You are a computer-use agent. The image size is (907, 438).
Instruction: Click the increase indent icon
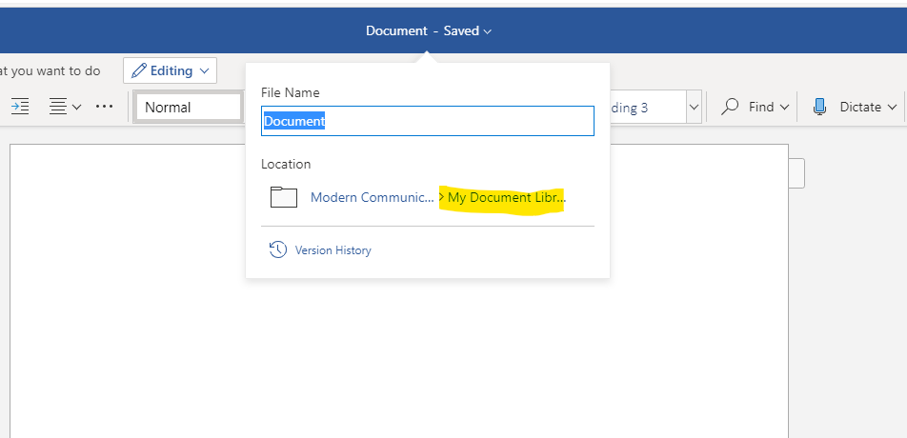click(x=20, y=107)
